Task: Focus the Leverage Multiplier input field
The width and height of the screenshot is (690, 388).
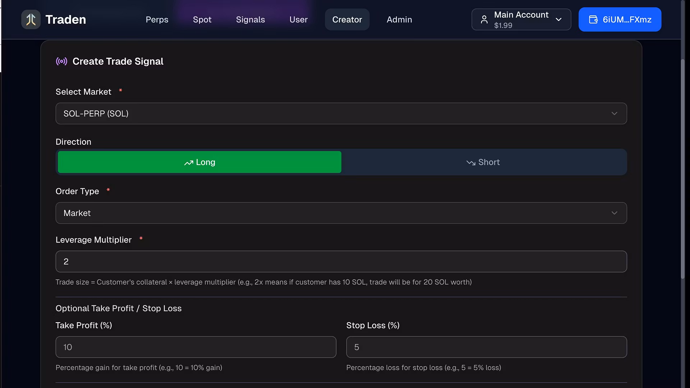Action: [341, 262]
